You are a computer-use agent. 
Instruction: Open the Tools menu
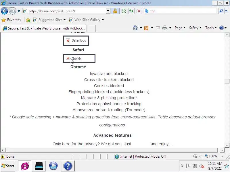(211, 28)
